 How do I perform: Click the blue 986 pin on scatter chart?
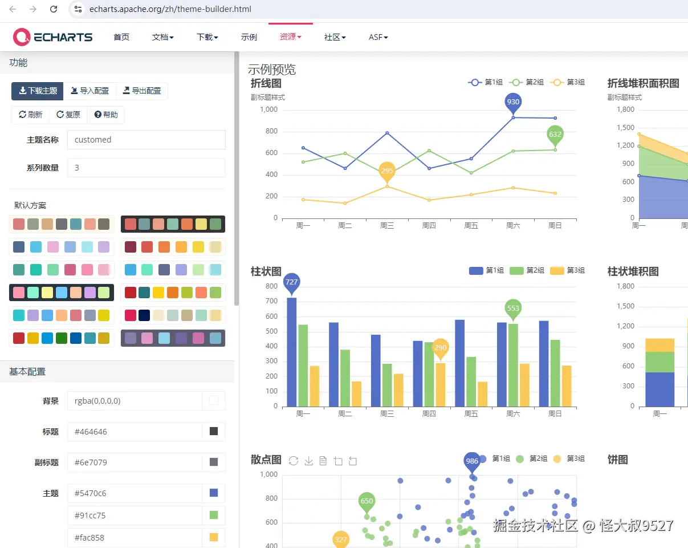pyautogui.click(x=472, y=462)
